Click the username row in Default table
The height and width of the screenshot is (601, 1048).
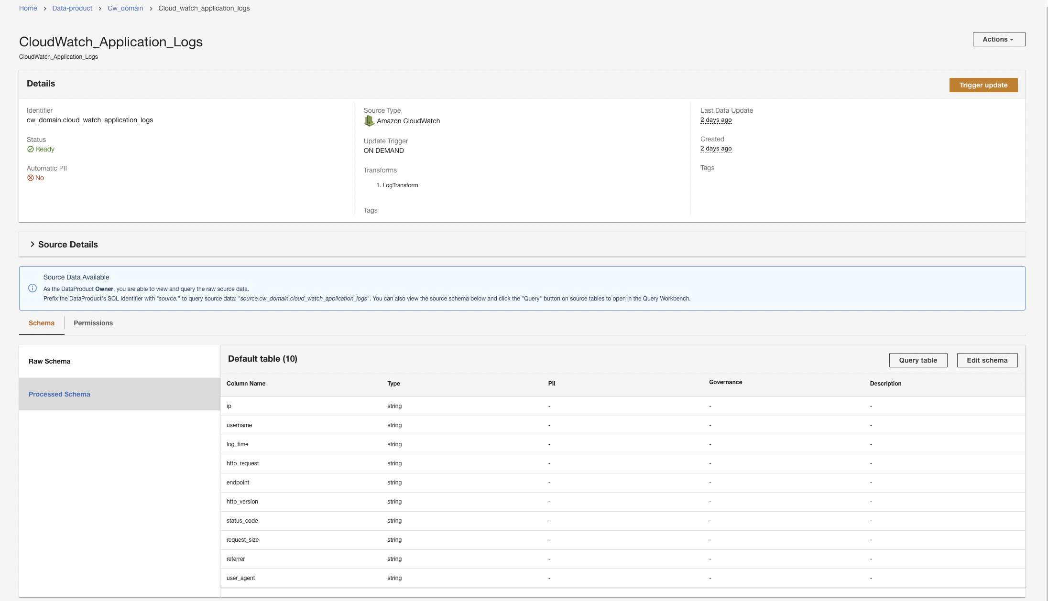click(239, 425)
